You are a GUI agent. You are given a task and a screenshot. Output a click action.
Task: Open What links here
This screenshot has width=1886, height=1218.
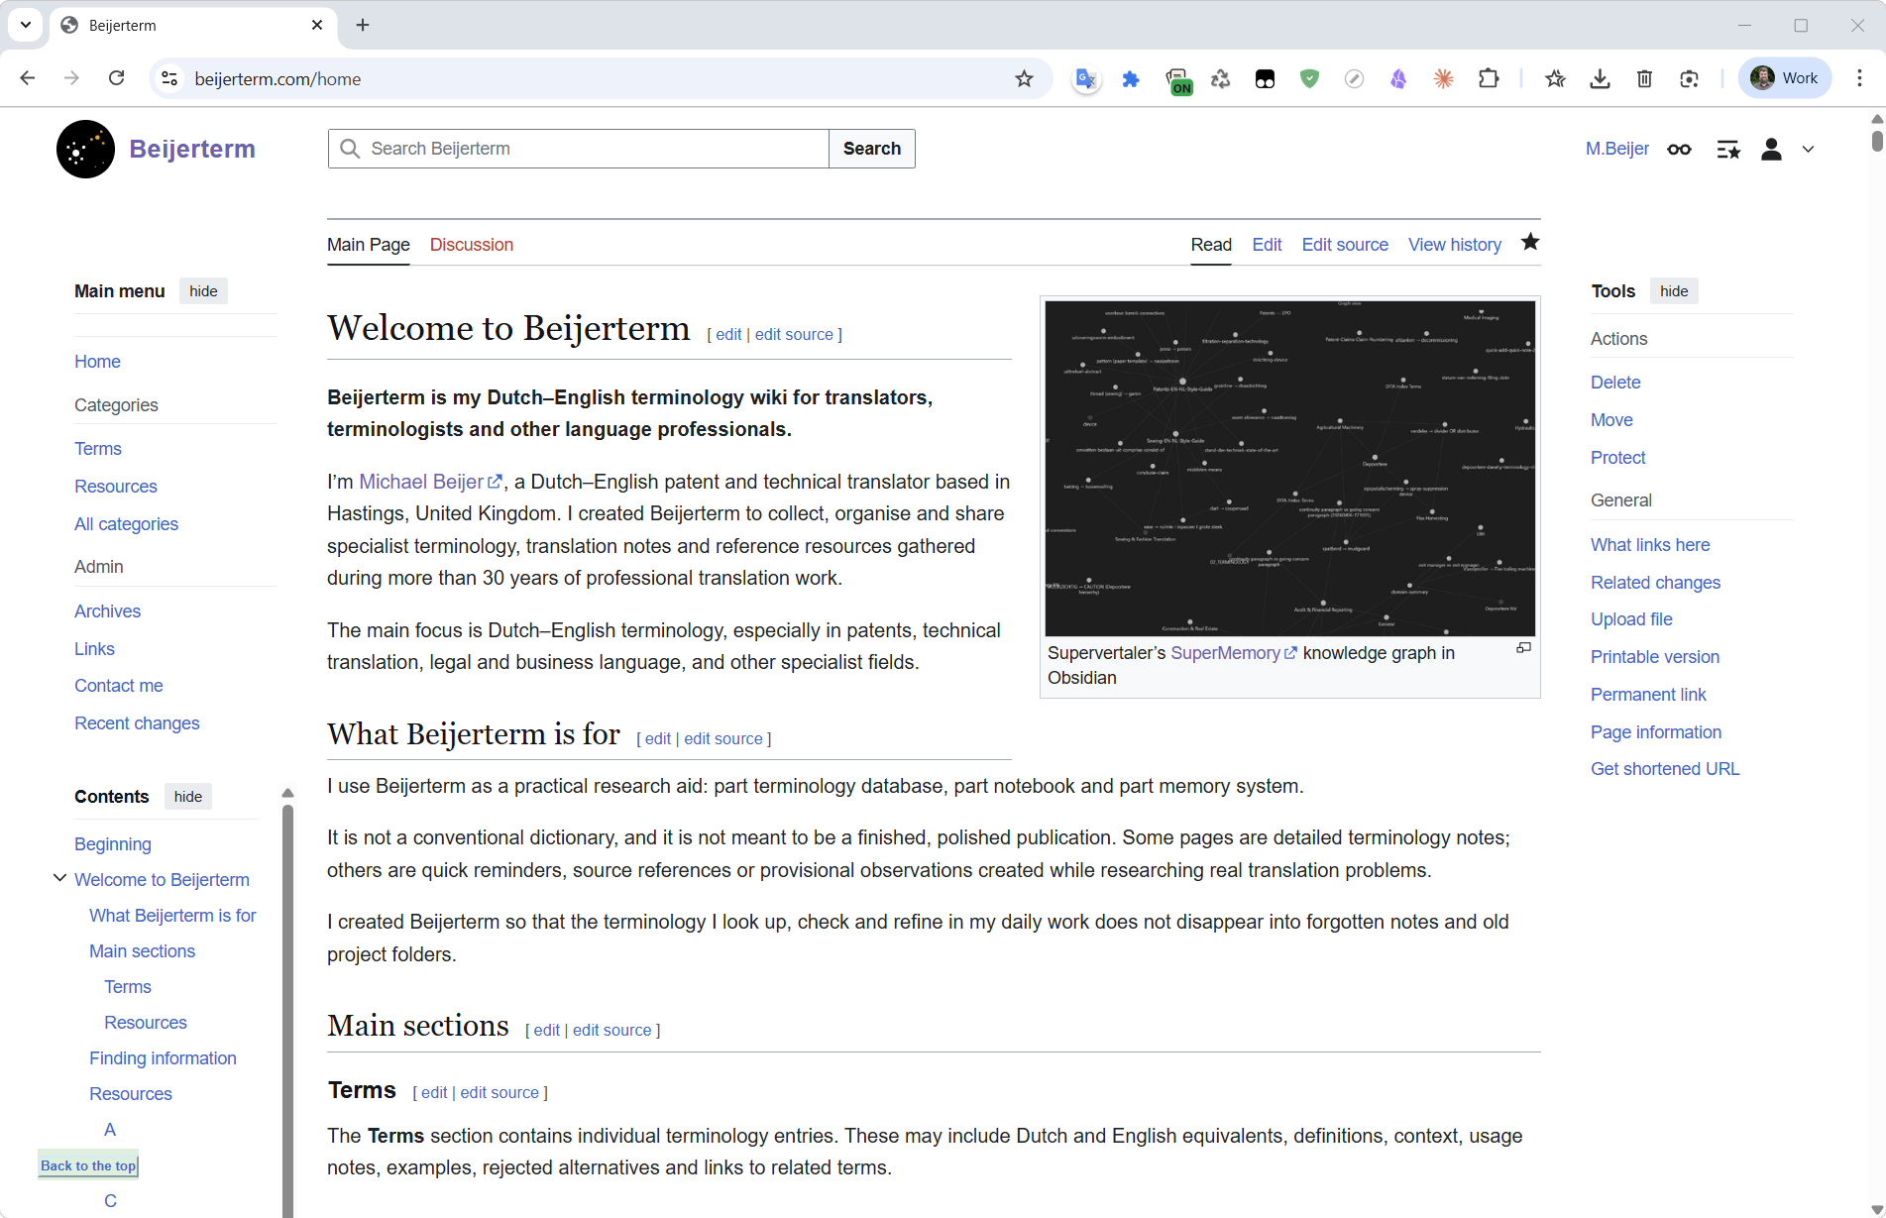tap(1650, 545)
